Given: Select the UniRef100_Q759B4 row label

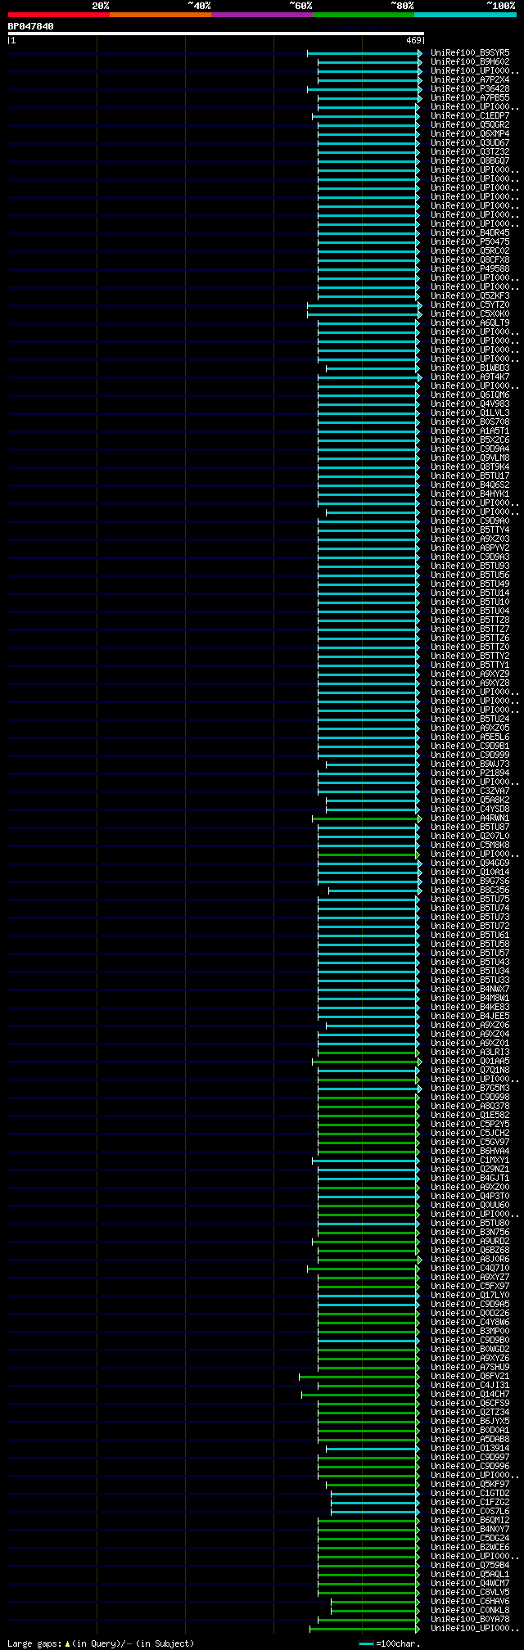Looking at the screenshot, I should pos(470,1565).
